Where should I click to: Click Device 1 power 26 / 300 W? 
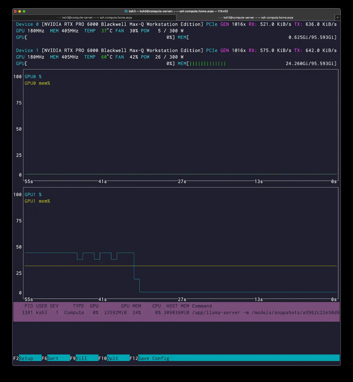(169, 57)
